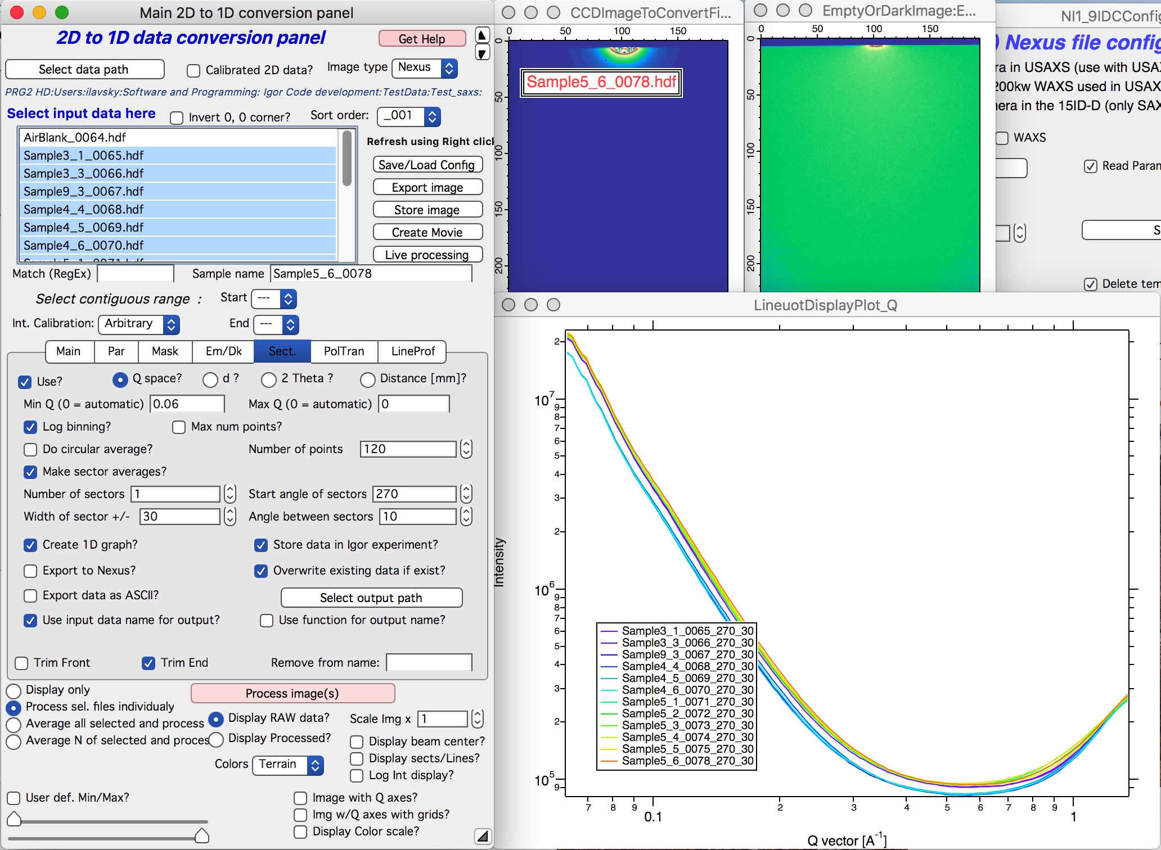Click the scroll up arrow icon near Get Help
This screenshot has height=850, width=1161.
pyautogui.click(x=482, y=35)
